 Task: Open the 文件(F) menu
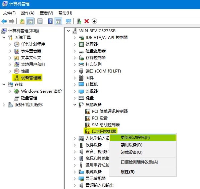point(9,13)
